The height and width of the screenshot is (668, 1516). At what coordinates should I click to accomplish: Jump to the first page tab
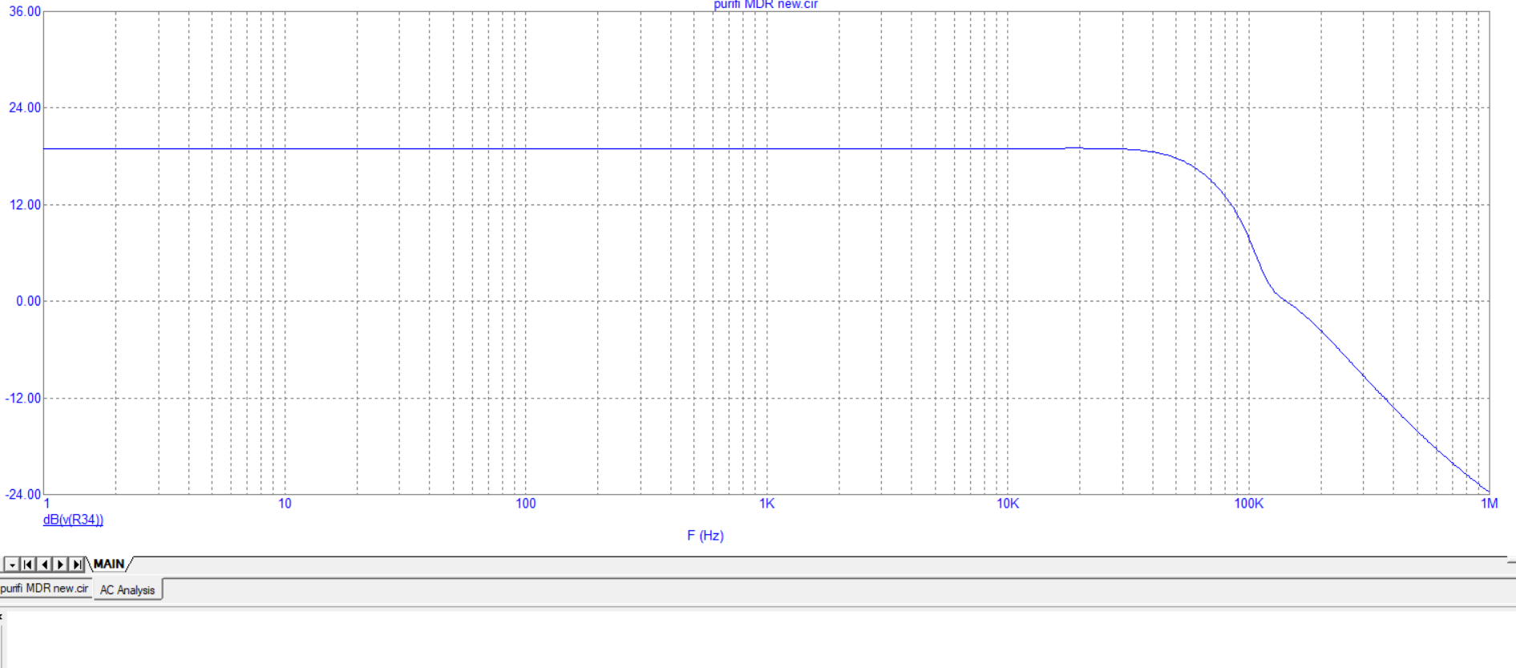(28, 565)
